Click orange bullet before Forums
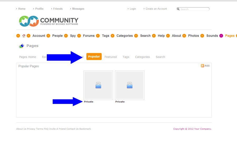Viewport: 237px width, 141px height. click(x=79, y=36)
